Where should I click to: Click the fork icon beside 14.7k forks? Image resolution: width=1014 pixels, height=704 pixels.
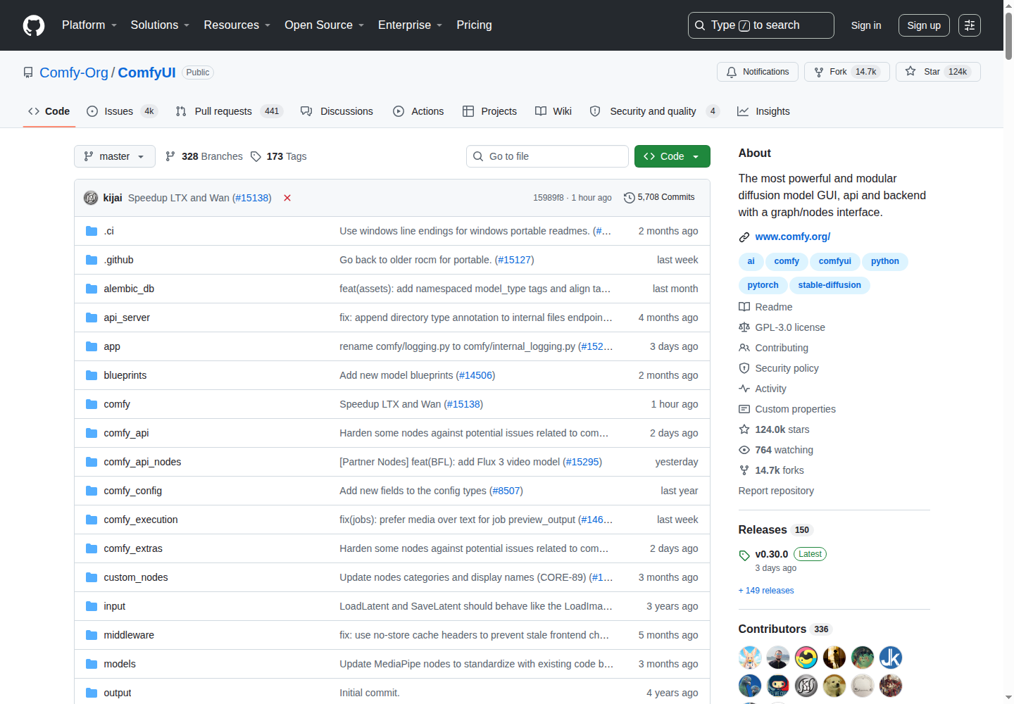[x=744, y=470]
